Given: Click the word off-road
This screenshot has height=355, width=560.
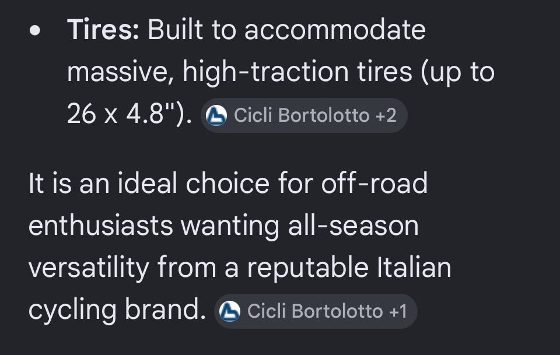Looking at the screenshot, I should click(x=374, y=184).
